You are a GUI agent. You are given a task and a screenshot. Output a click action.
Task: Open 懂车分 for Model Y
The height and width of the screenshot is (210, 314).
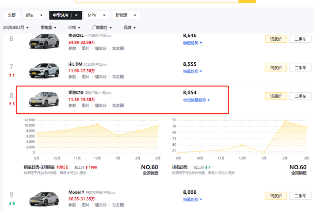[101, 205]
